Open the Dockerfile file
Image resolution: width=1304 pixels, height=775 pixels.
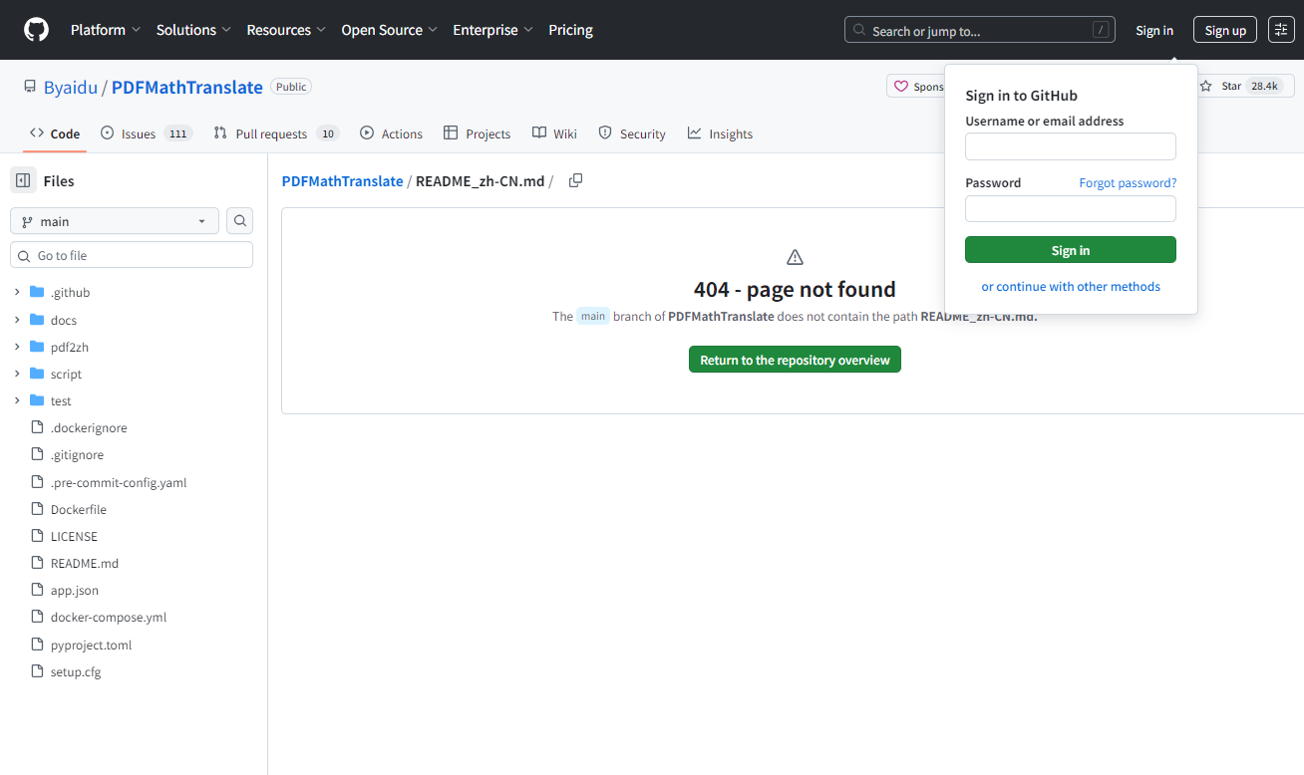click(78, 509)
